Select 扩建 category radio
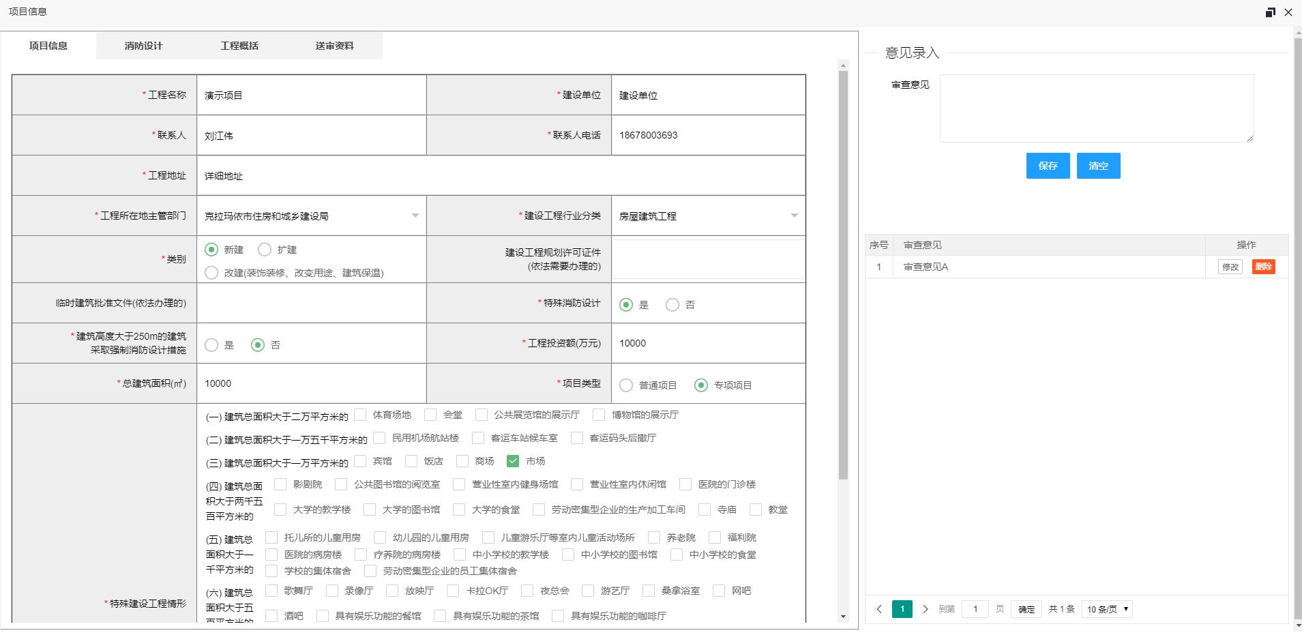This screenshot has height=635, width=1302. [265, 250]
